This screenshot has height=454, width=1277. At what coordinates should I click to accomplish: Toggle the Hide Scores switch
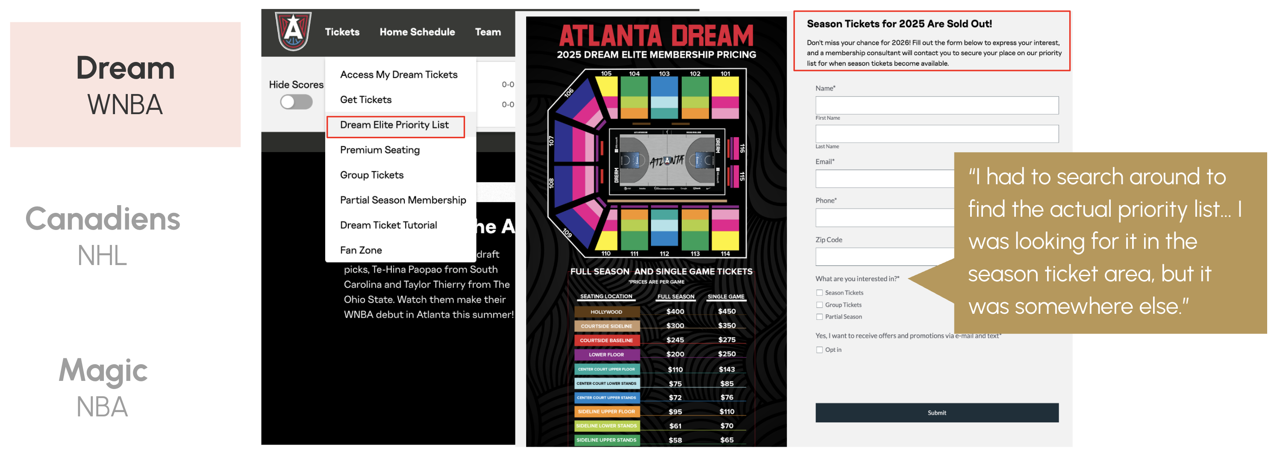[296, 102]
